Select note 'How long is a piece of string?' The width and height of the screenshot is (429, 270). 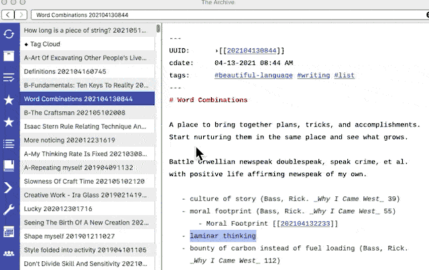coord(87,30)
